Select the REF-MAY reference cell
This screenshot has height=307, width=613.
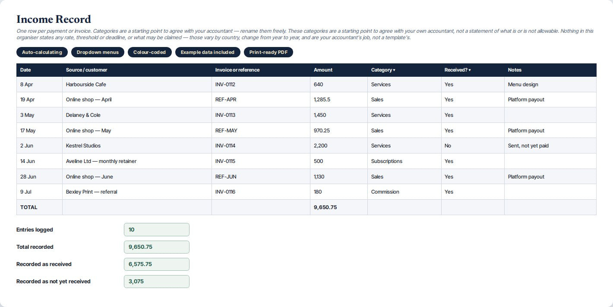(261, 131)
